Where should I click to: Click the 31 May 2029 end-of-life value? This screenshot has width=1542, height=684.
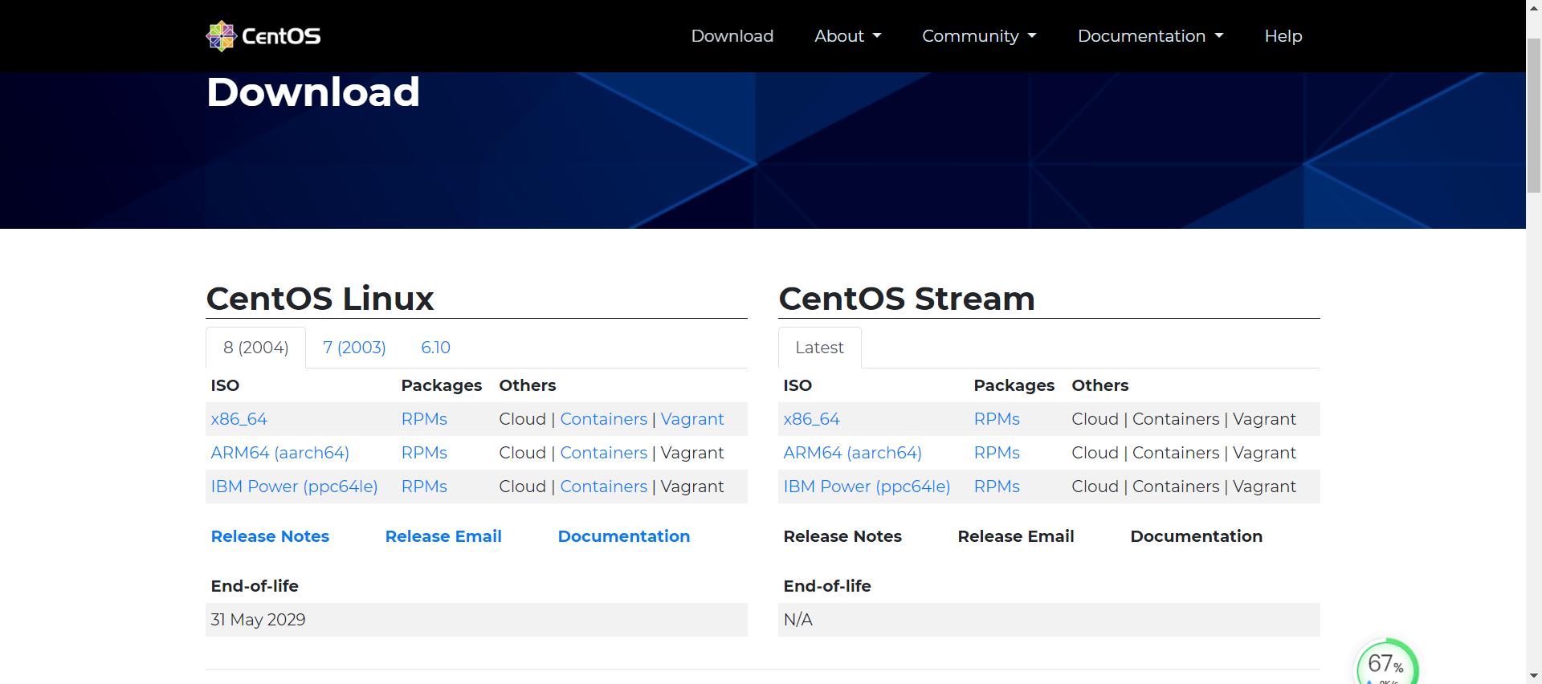pos(258,620)
